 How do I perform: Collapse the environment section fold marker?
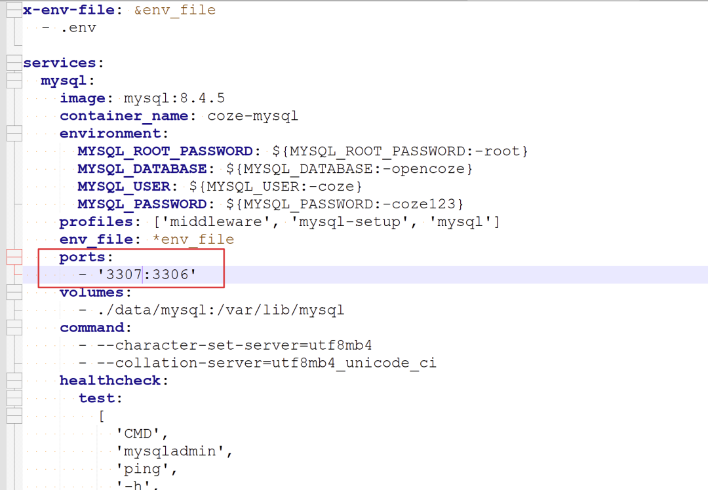click(x=14, y=134)
